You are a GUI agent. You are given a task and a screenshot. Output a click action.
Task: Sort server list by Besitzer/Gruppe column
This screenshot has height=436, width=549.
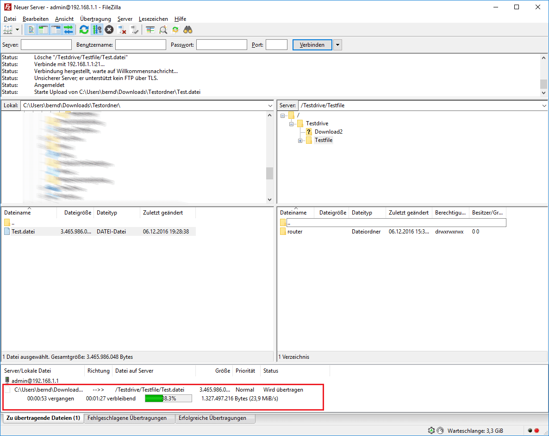click(x=487, y=213)
